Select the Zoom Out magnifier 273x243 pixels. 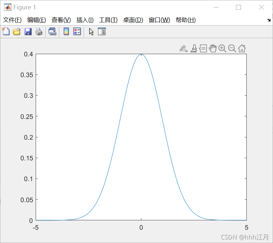[x=232, y=49]
